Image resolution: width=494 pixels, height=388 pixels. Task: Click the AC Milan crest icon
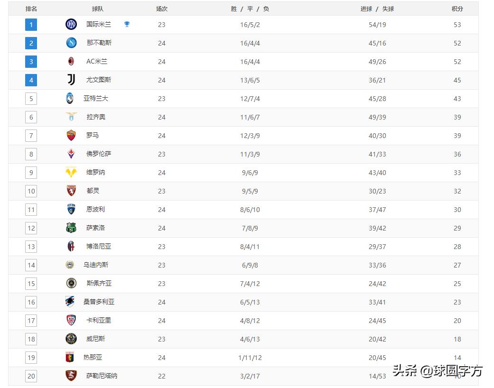point(71,61)
